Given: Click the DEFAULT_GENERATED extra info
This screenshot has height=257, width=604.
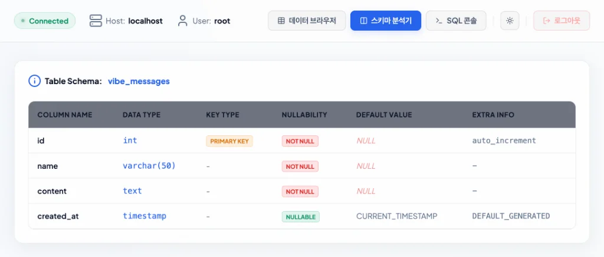Looking at the screenshot, I should [511, 216].
